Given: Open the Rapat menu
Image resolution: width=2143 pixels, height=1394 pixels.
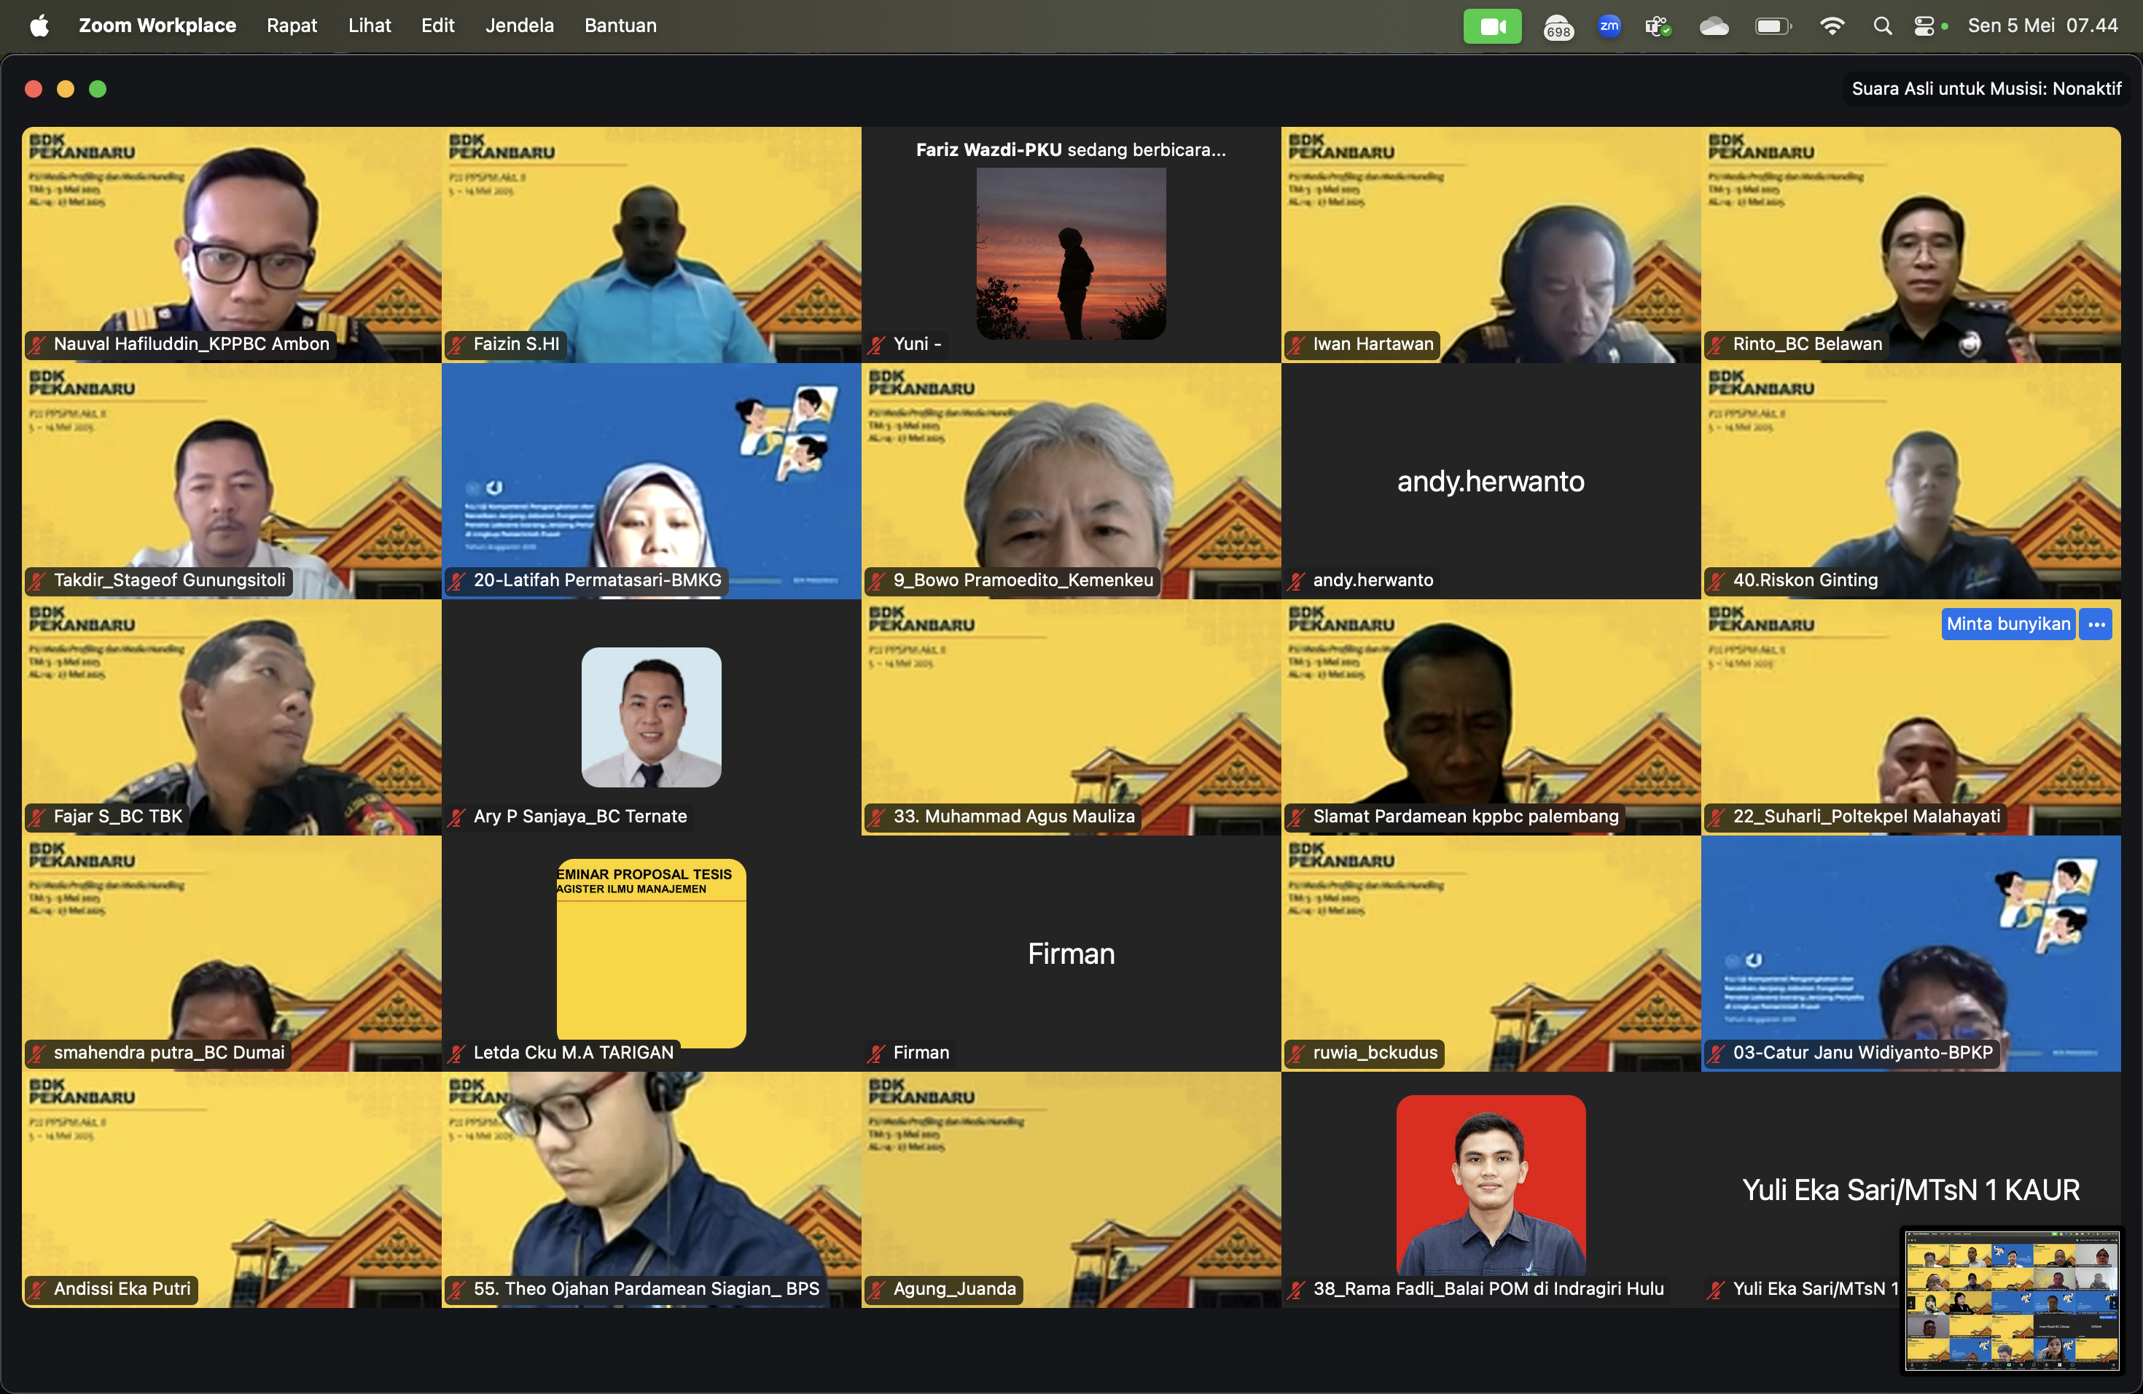Looking at the screenshot, I should pyautogui.click(x=292, y=26).
